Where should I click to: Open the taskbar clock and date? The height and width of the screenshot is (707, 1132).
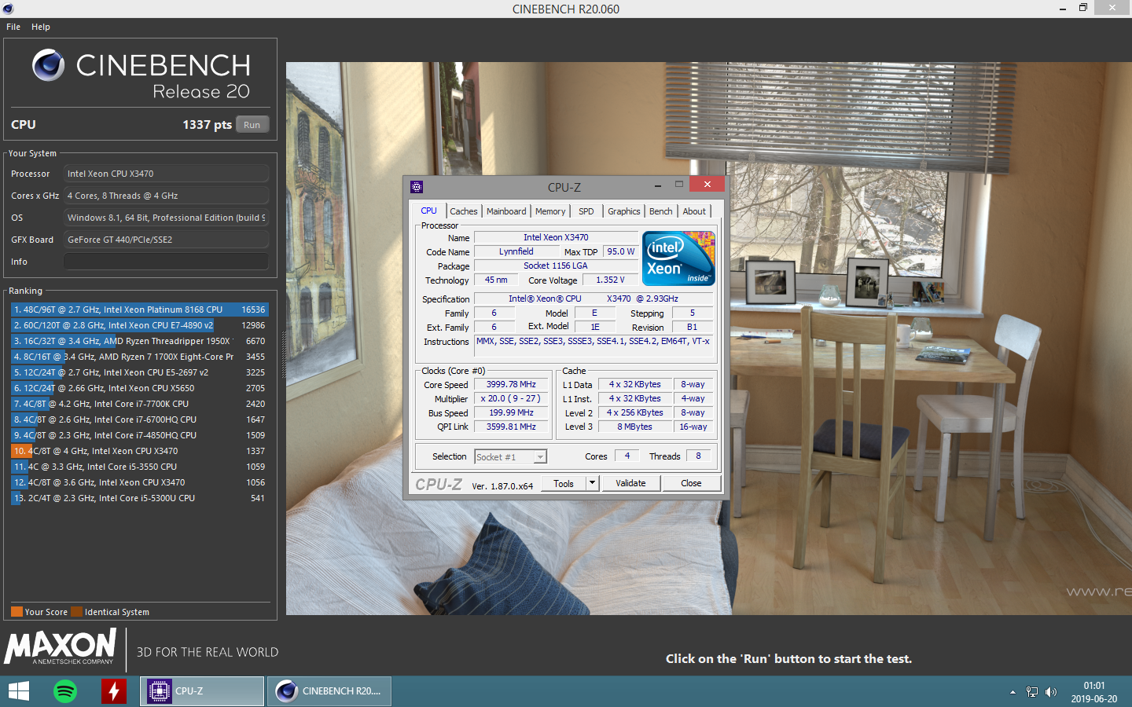pyautogui.click(x=1093, y=692)
